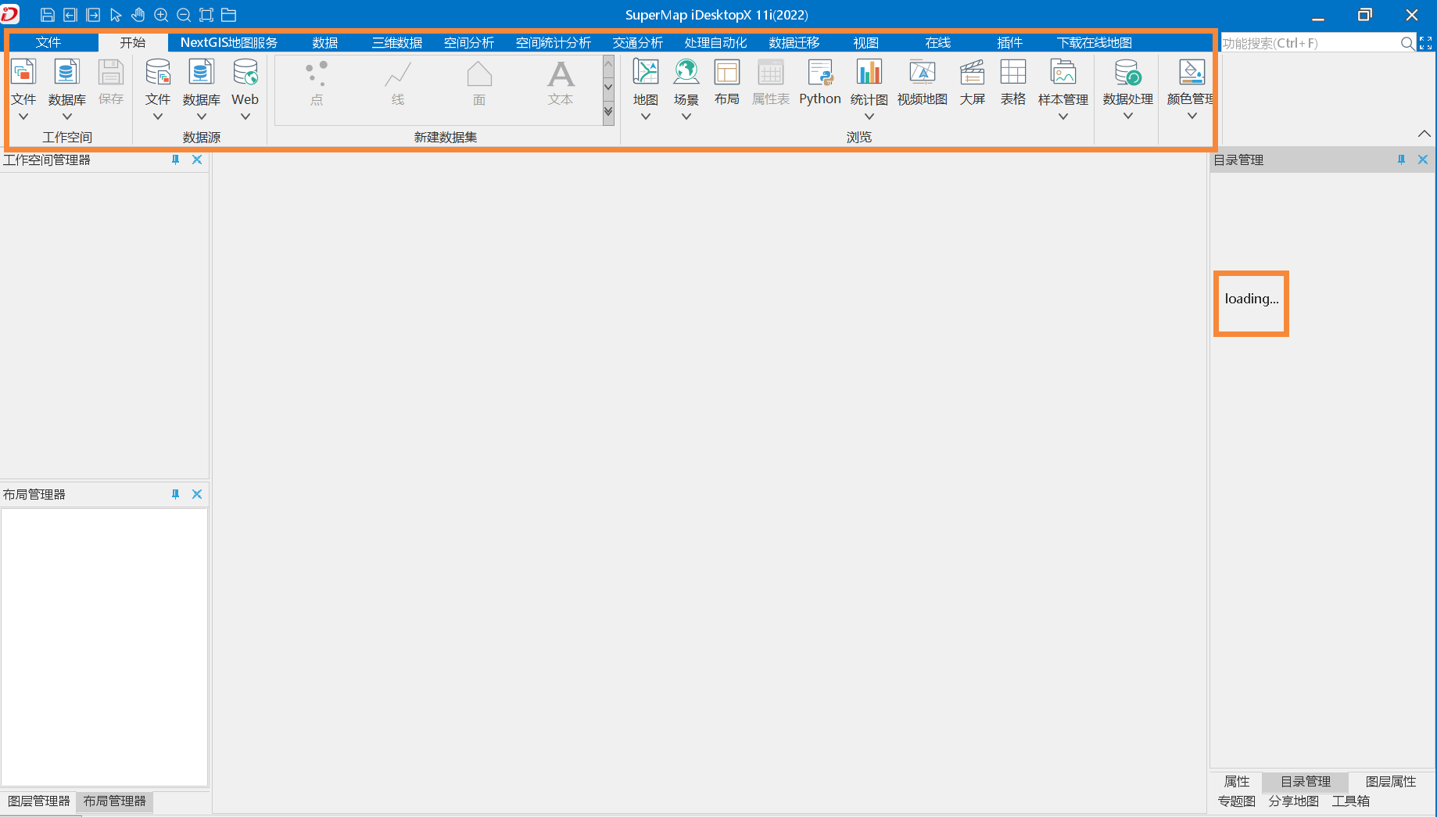1437x817 pixels.
Task: Open workspace 数据库 icon in 工作空间 group
Action: pos(66,73)
